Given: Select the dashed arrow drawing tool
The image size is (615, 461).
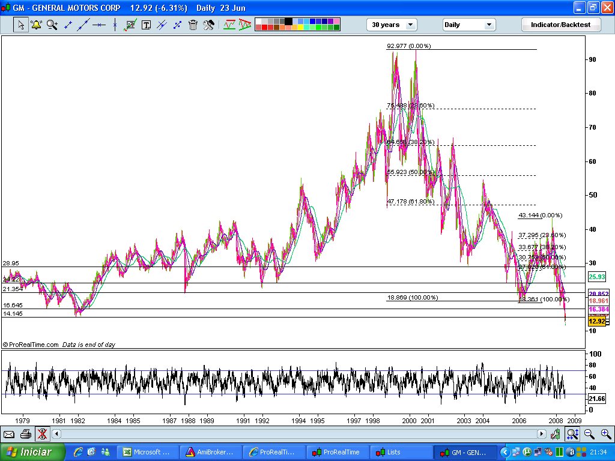Looking at the screenshot, I should pyautogui.click(x=177, y=25).
